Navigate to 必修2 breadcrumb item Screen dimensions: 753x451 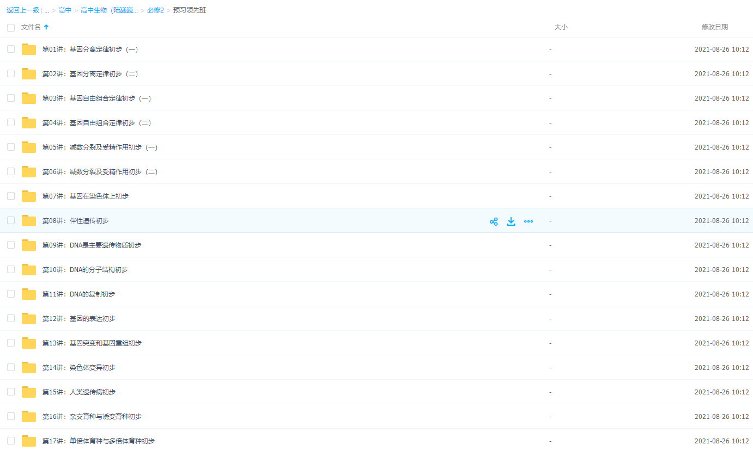pos(155,10)
